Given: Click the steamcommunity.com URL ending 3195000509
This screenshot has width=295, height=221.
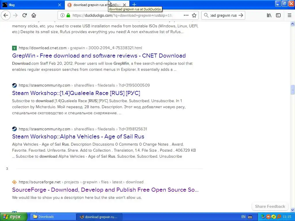Looking at the screenshot, I should pos(84,85).
